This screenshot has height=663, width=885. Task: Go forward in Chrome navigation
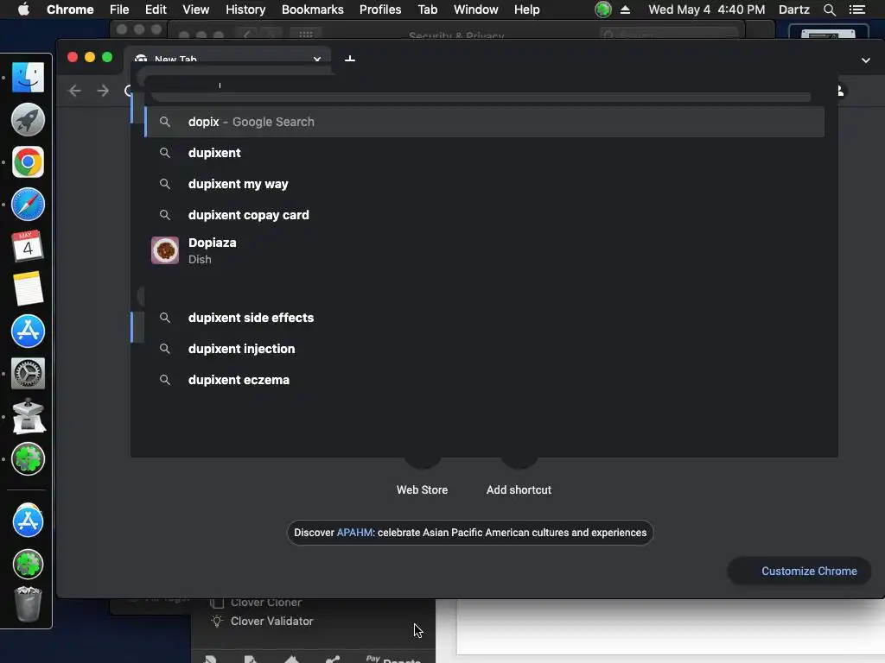pos(103,91)
